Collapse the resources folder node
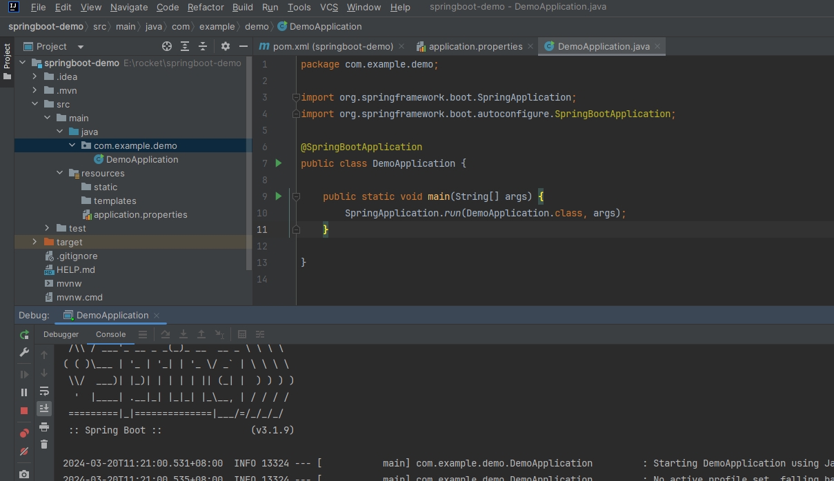 tap(59, 173)
